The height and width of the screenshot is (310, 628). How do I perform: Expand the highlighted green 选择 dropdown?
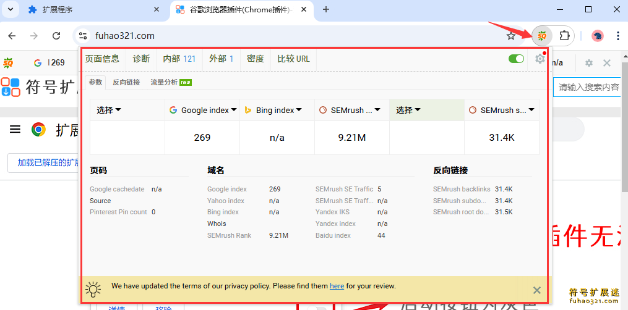click(x=408, y=111)
